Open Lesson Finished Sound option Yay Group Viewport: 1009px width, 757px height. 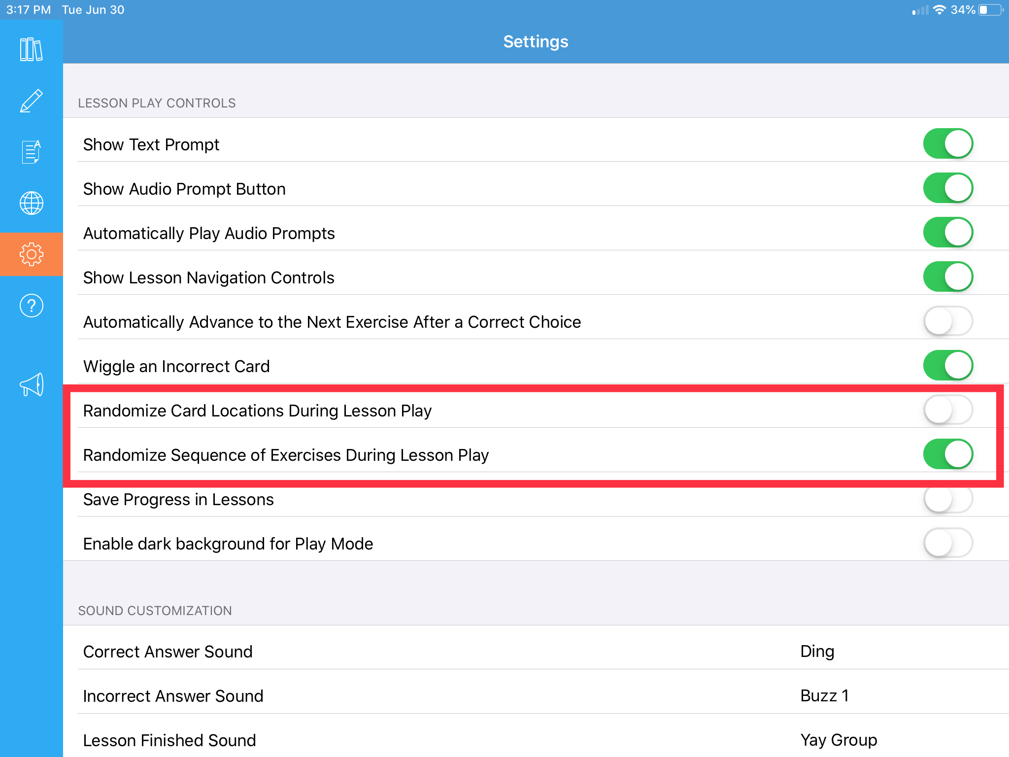(x=536, y=740)
